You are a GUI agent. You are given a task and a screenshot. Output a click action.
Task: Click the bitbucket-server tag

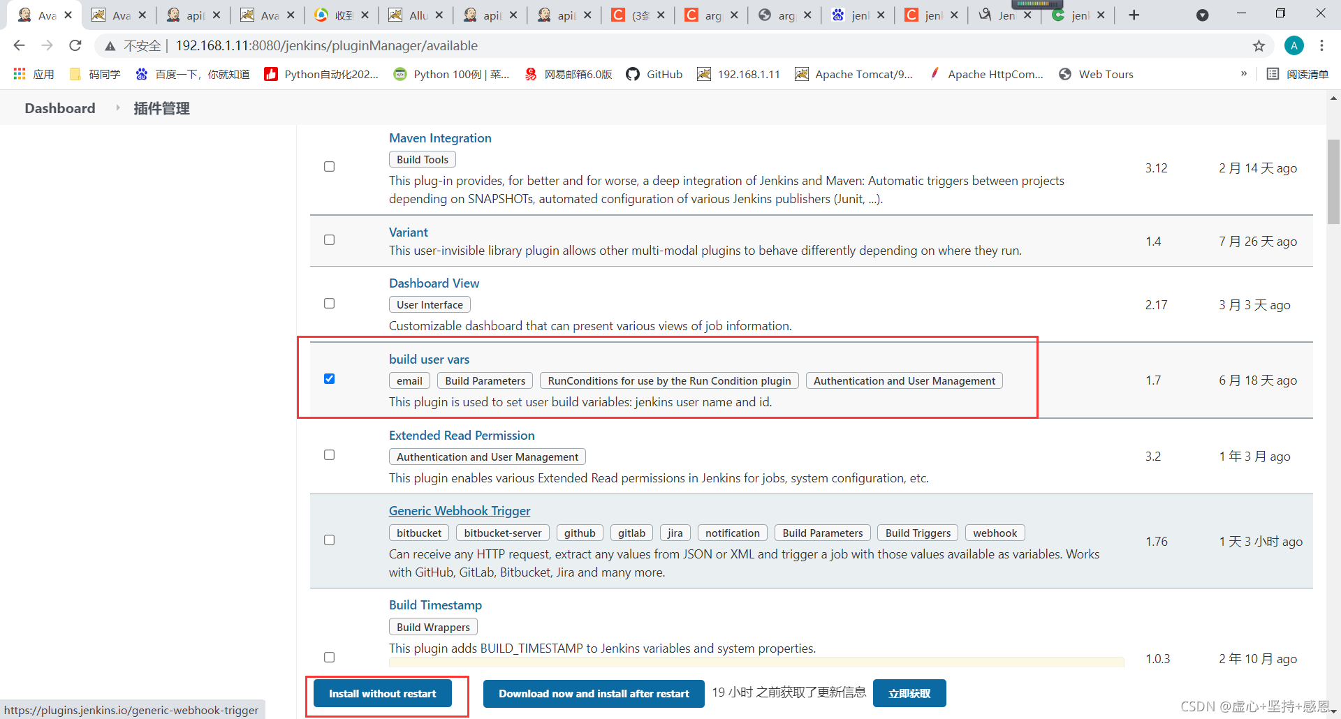(503, 533)
